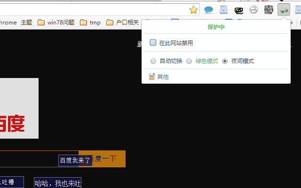301x188 pixels.
Task: Open the QR code extension
Action: 269,10
